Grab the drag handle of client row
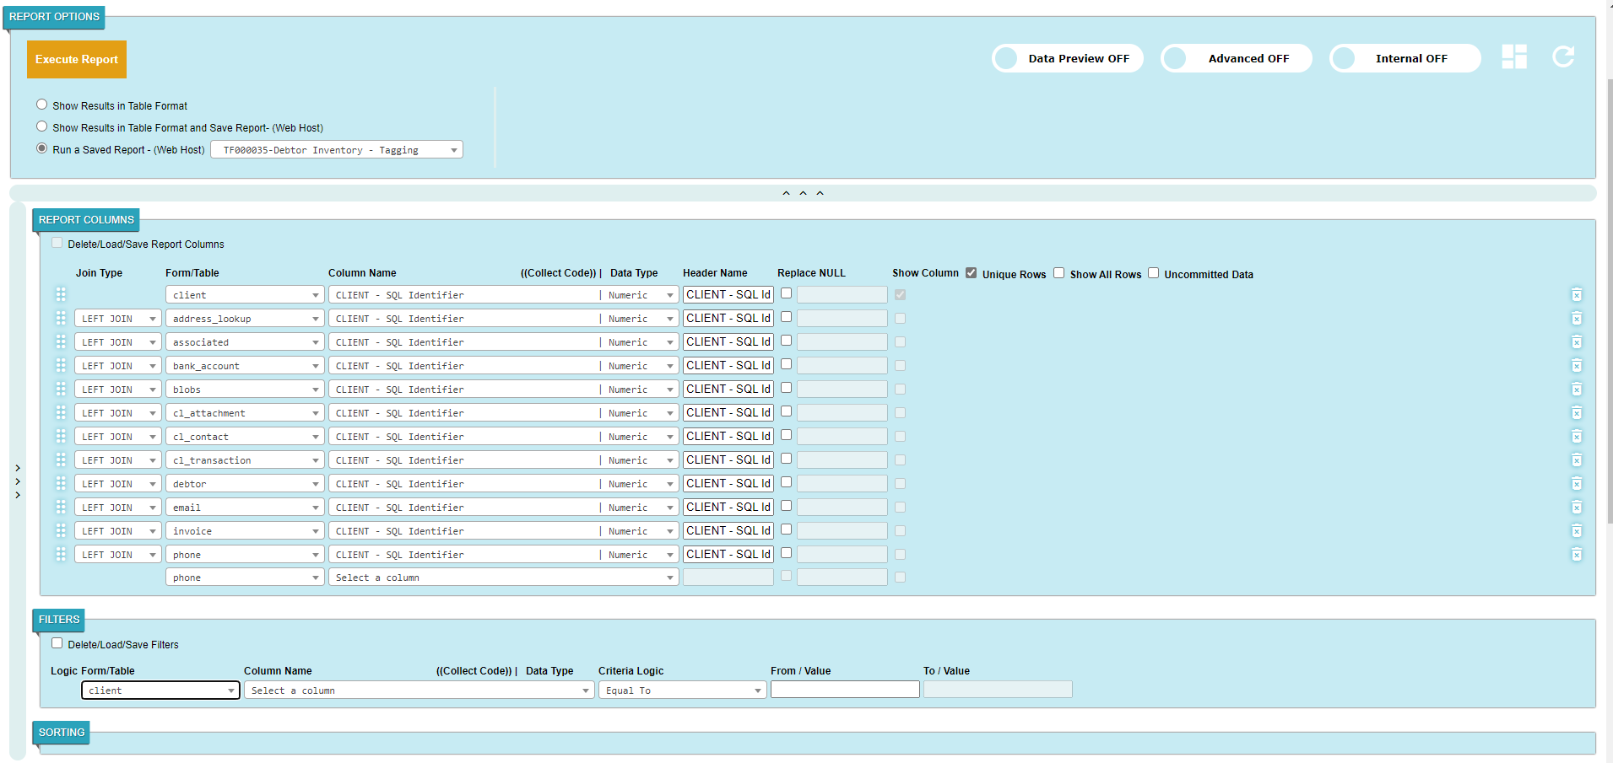Screen dimensions: 1613x763 point(61,294)
